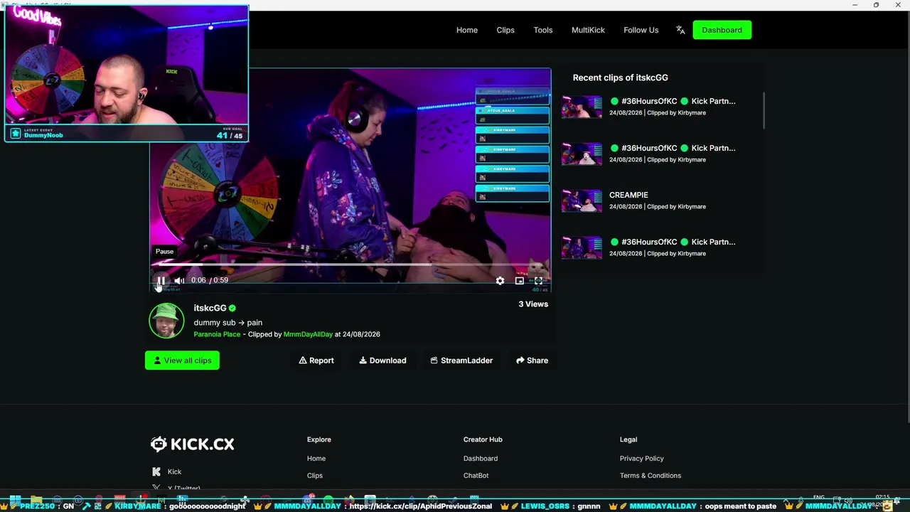This screenshot has height=512, width=910.
Task: Click the verified badge next to itskcGG
Action: click(x=232, y=309)
